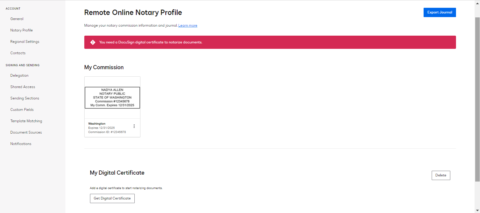This screenshot has width=480, height=213.
Task: Go to Custom Fields
Action: [22, 110]
